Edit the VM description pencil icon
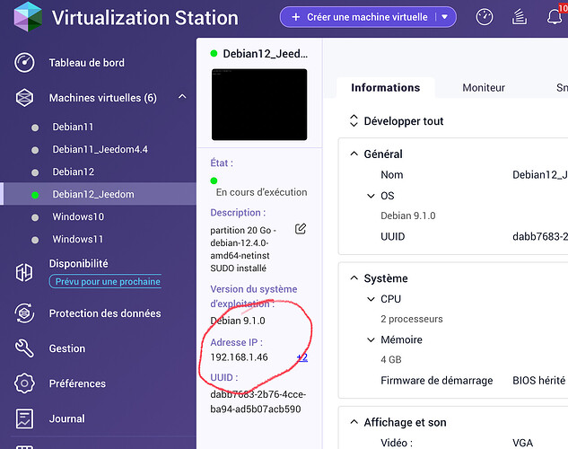The width and height of the screenshot is (568, 449). point(301,229)
